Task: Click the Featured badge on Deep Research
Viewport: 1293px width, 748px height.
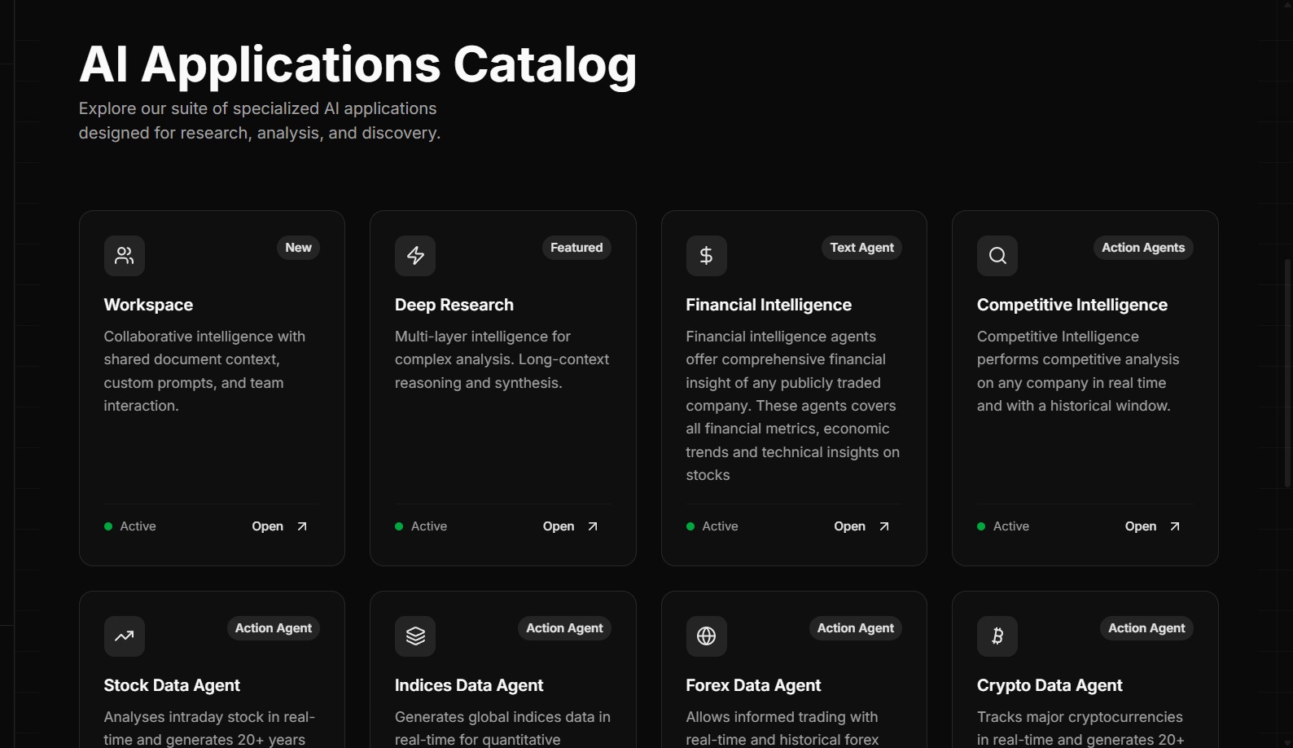Action: (x=576, y=248)
